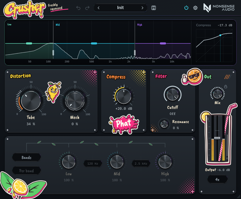Viewport: 241px width, 199px height.
Task: Toggle the Phat mode splash button
Action: 124,124
